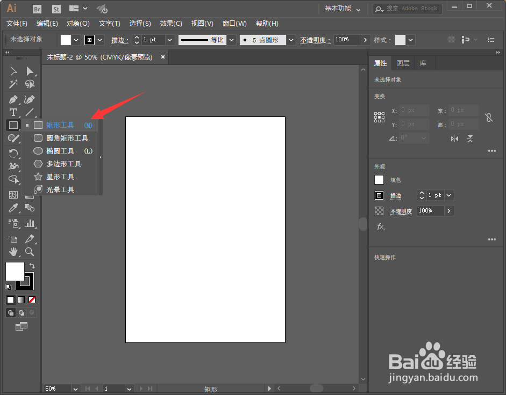Select the Column Graph tool

(x=30, y=223)
